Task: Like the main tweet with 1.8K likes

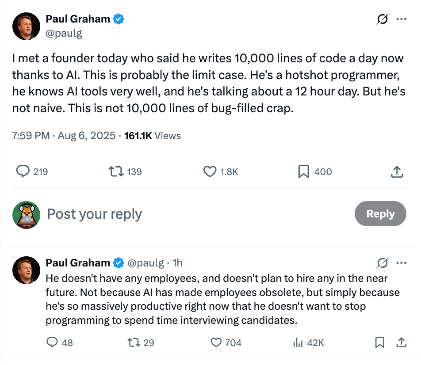Action: (x=210, y=171)
